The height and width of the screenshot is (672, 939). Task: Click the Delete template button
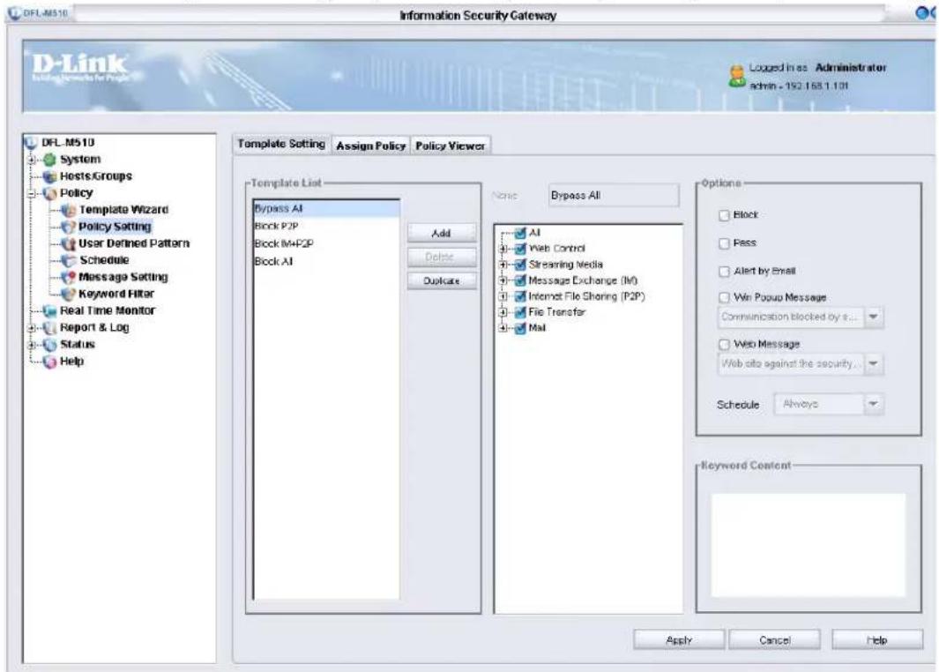coord(442,257)
